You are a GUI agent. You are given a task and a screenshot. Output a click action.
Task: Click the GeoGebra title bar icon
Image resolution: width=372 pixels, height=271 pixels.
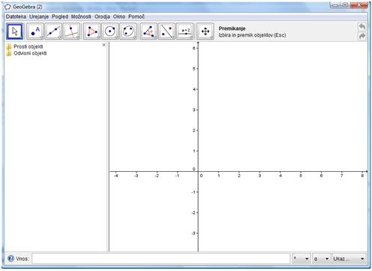tap(8, 7)
